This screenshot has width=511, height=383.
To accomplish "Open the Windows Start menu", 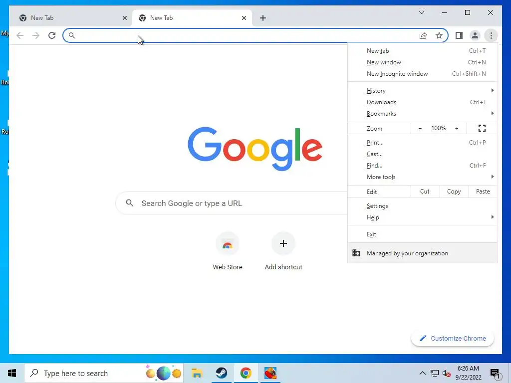I will point(12,373).
